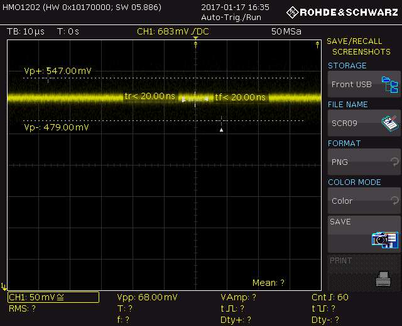Click the Rohde & Schwarz logo diamond
The image size is (402, 326).
pos(292,13)
